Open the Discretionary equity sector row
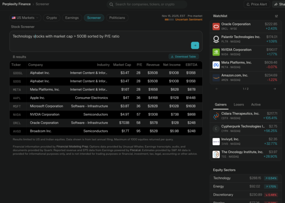 pyautogui.click(x=245, y=195)
